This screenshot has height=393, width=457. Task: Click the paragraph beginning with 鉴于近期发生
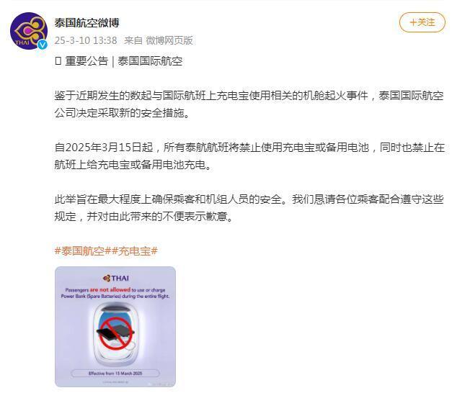coord(249,104)
